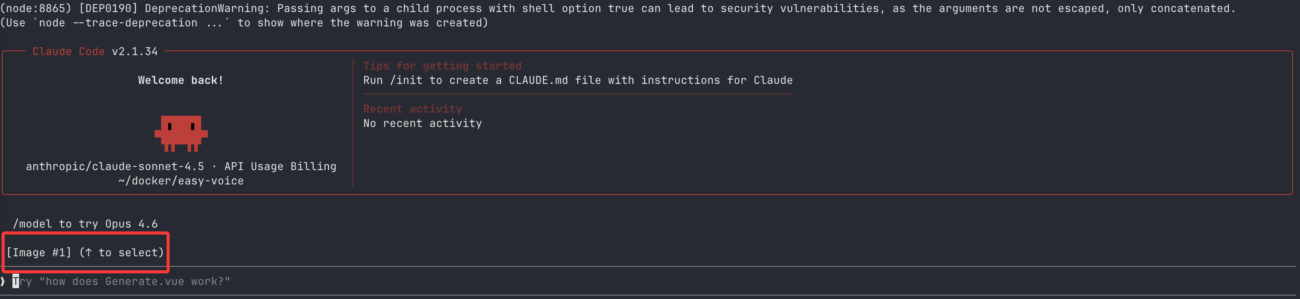
Task: Click the "CLAUDE.md" file name in the tip
Action: 538,80
